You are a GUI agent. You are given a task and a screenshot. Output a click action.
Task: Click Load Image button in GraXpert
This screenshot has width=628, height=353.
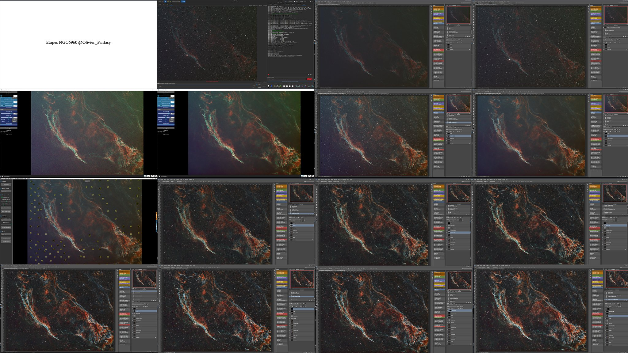[x=6, y=184]
